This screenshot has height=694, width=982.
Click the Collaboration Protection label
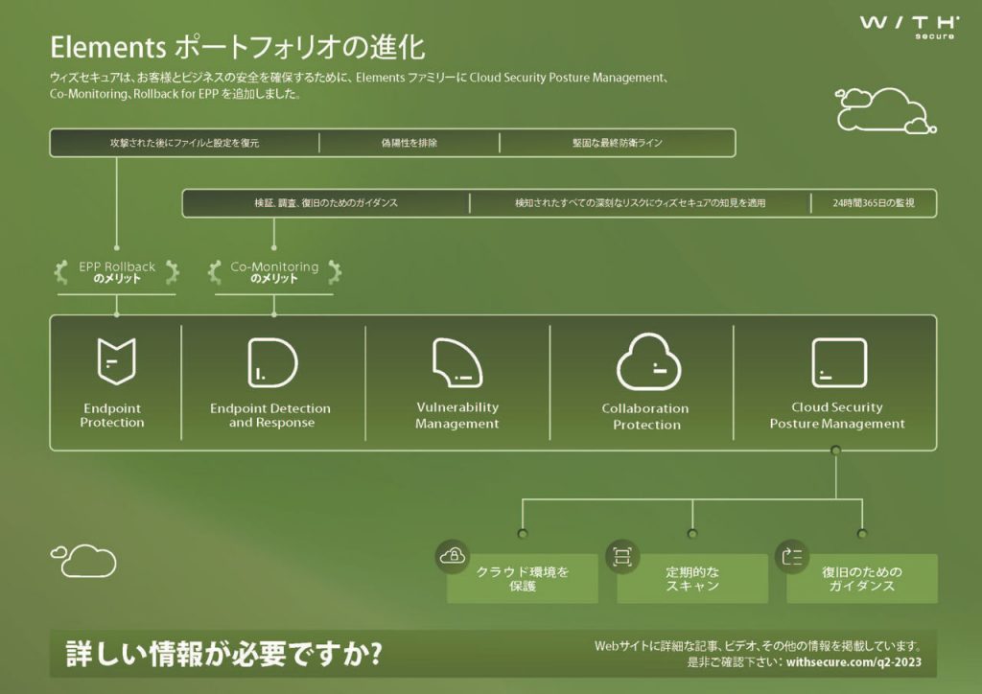645,416
